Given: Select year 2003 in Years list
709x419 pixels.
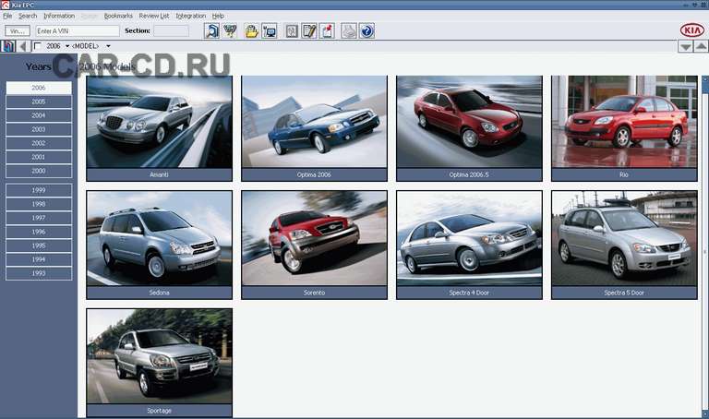Looking at the screenshot, I should click(39, 129).
